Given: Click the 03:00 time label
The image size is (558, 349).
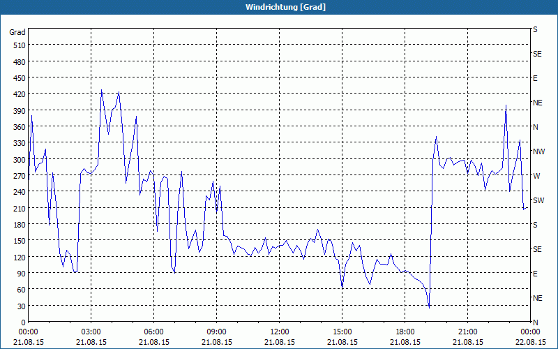Looking at the screenshot, I should (x=91, y=332).
